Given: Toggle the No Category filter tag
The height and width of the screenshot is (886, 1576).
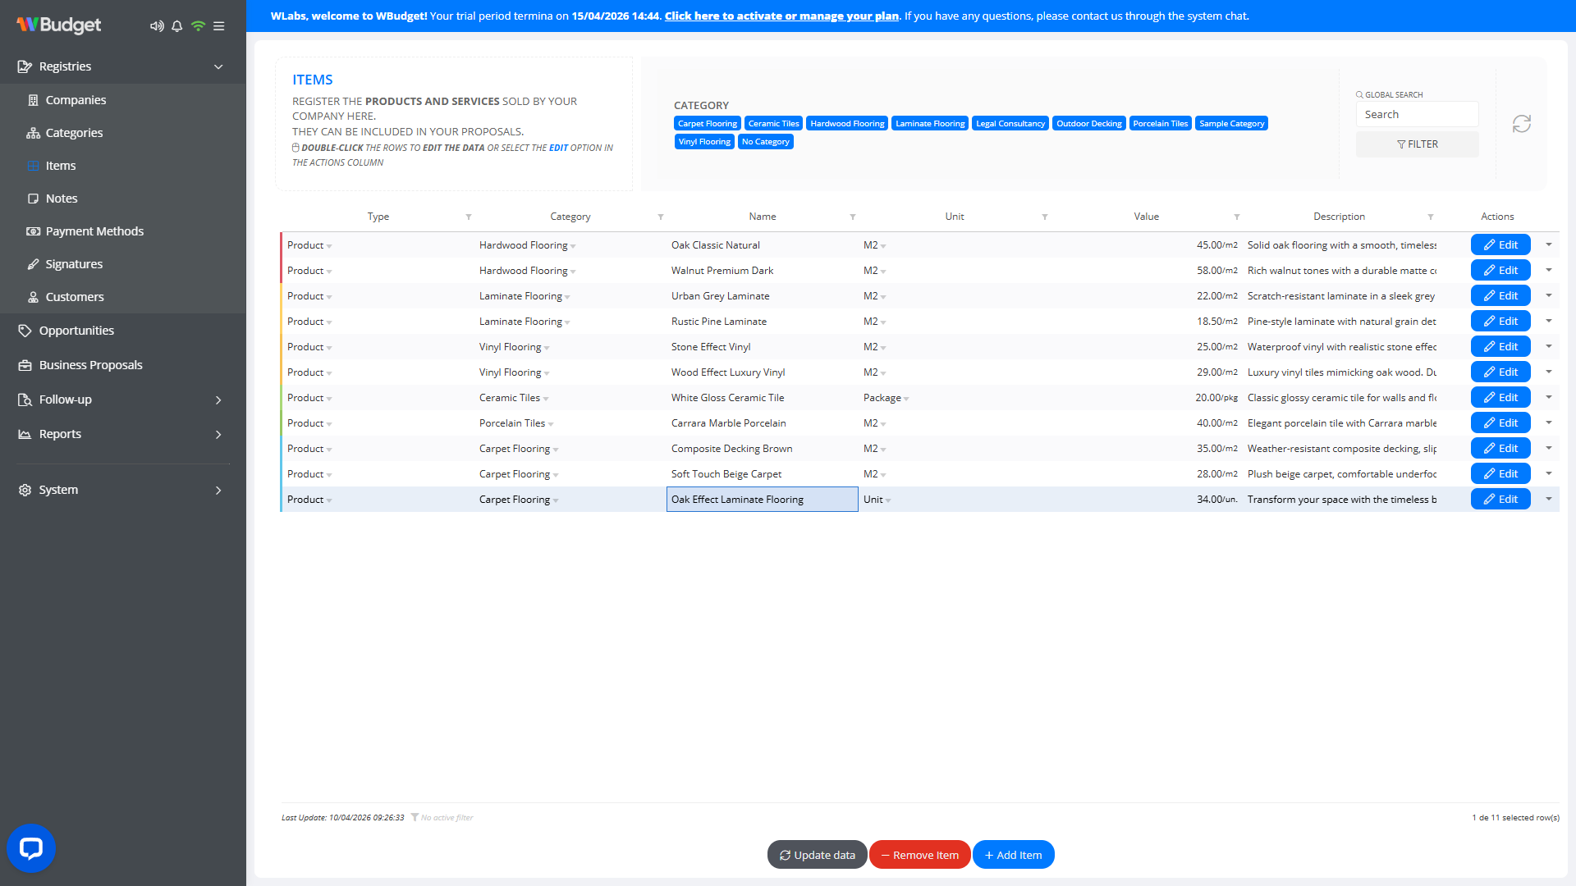Looking at the screenshot, I should pos(765,142).
